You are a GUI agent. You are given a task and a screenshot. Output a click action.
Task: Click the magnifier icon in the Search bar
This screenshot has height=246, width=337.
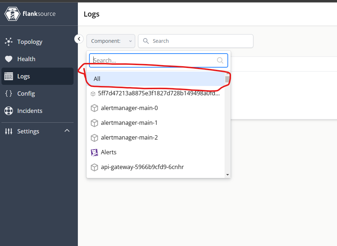(x=146, y=41)
